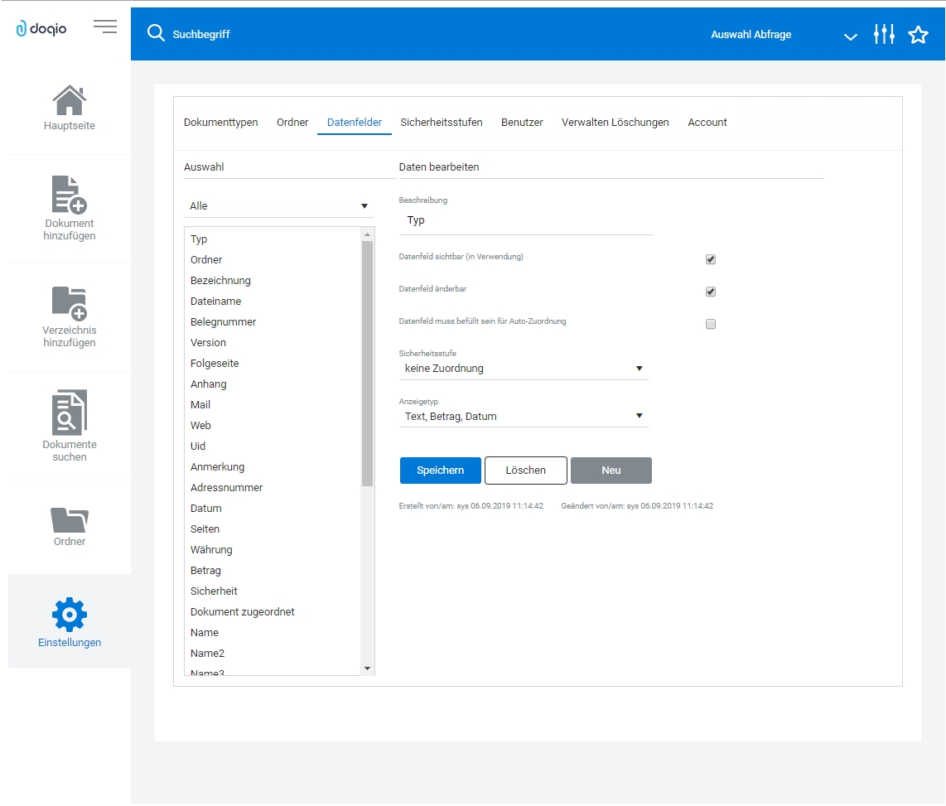946x806 pixels.
Task: Enable Datenfeld muss befüllt sein für Auto-Zuordnung
Action: (710, 324)
